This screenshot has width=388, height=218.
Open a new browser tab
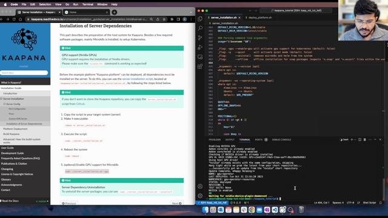(x=115, y=12)
